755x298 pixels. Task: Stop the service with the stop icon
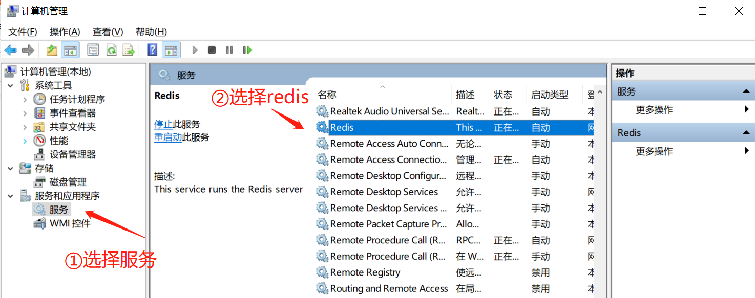211,50
